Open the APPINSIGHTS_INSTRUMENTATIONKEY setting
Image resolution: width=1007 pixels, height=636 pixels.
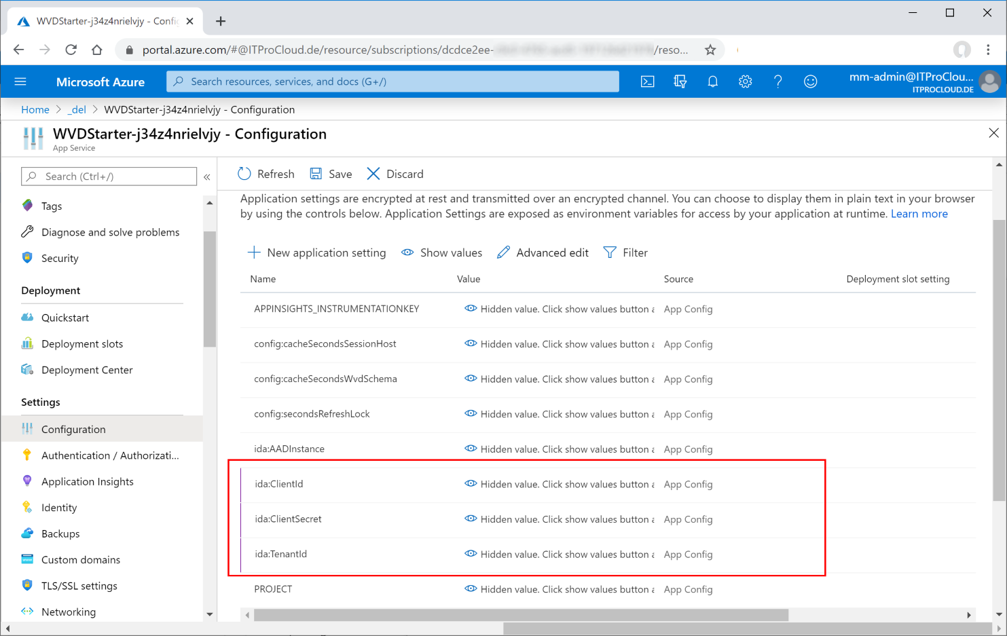pos(337,309)
